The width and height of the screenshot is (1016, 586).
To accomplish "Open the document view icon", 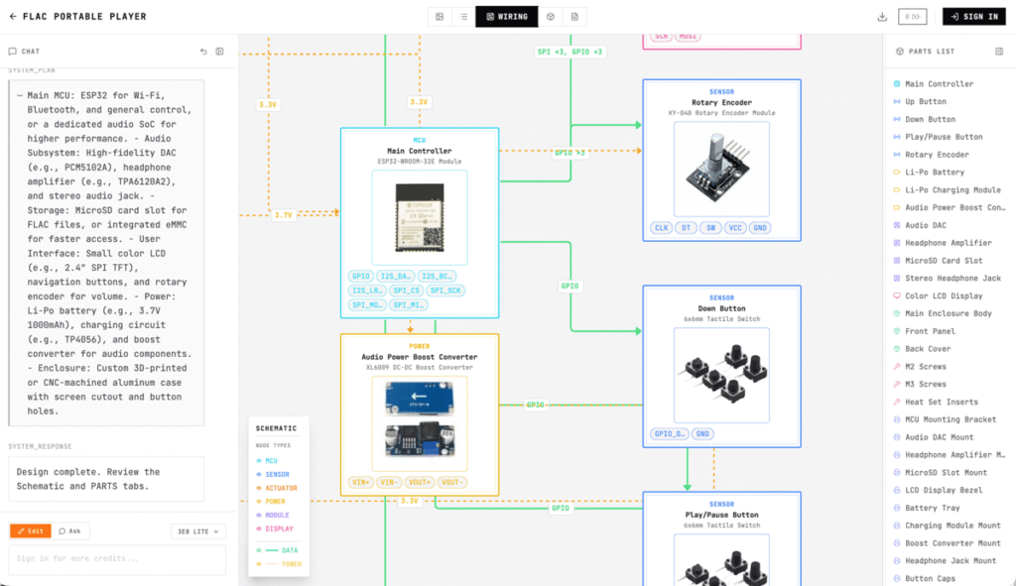I will pyautogui.click(x=574, y=17).
